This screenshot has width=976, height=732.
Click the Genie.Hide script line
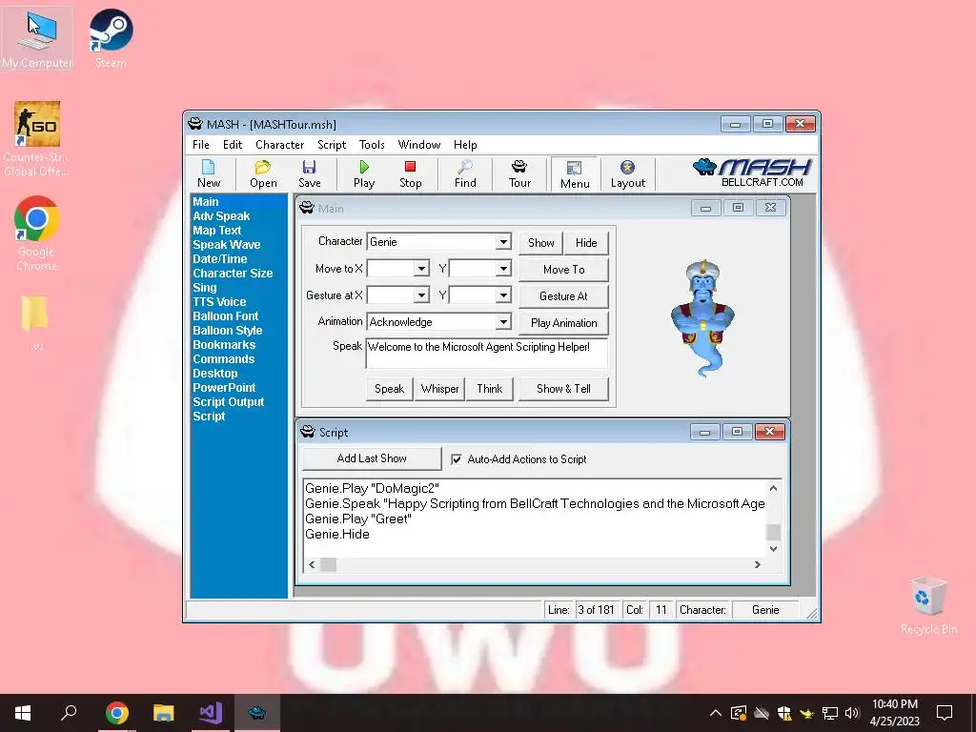[x=336, y=534]
